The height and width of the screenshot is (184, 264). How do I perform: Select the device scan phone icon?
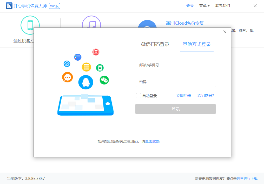point(30,25)
